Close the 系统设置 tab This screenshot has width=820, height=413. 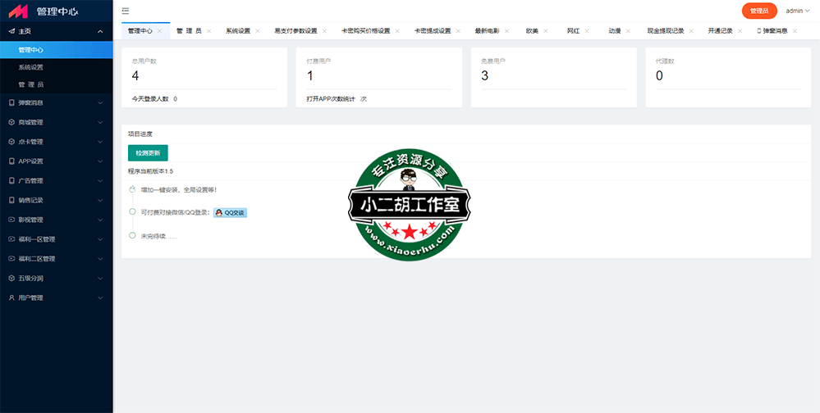pos(258,31)
